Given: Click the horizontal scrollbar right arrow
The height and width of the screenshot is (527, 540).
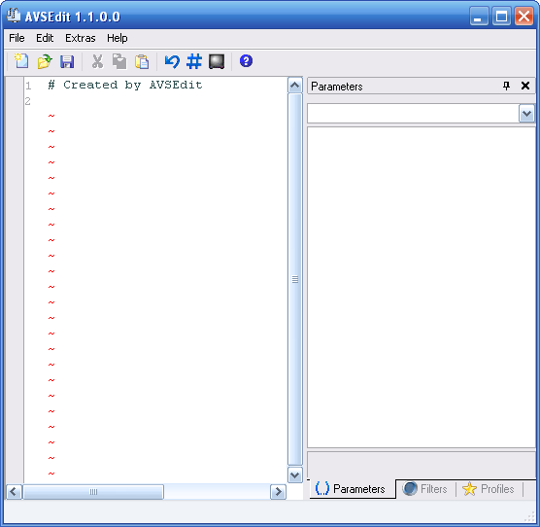Looking at the screenshot, I should point(278,491).
